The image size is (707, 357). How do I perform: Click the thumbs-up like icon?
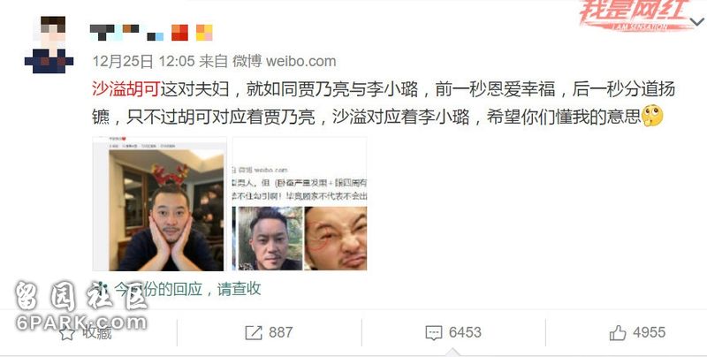click(618, 333)
